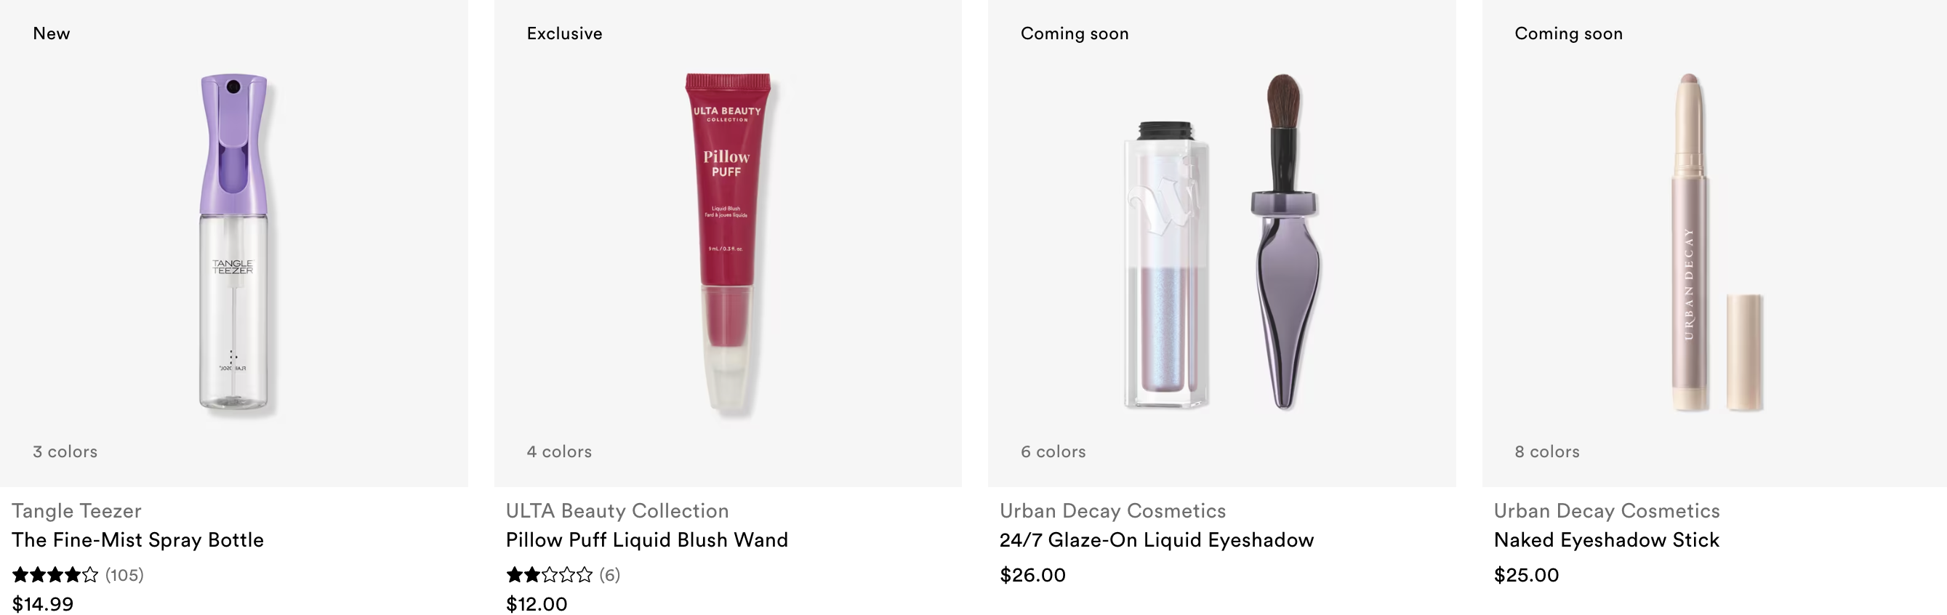Open the 6 reviews count
The height and width of the screenshot is (615, 1947).
tap(610, 575)
